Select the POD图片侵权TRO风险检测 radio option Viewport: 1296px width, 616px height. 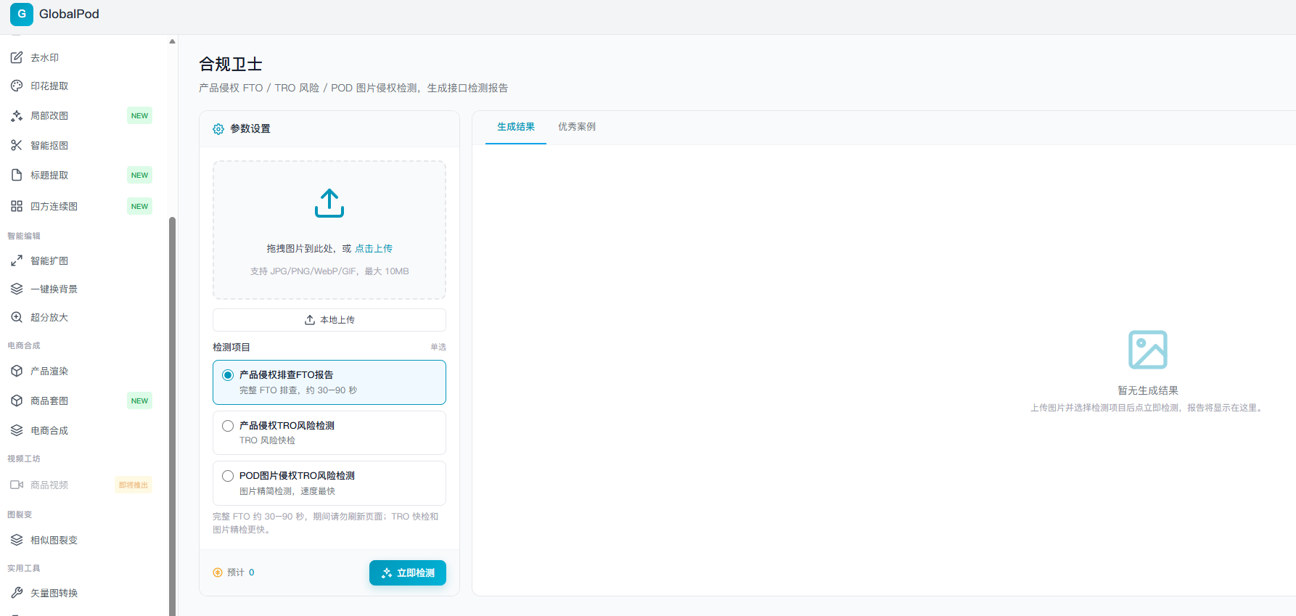click(329, 483)
